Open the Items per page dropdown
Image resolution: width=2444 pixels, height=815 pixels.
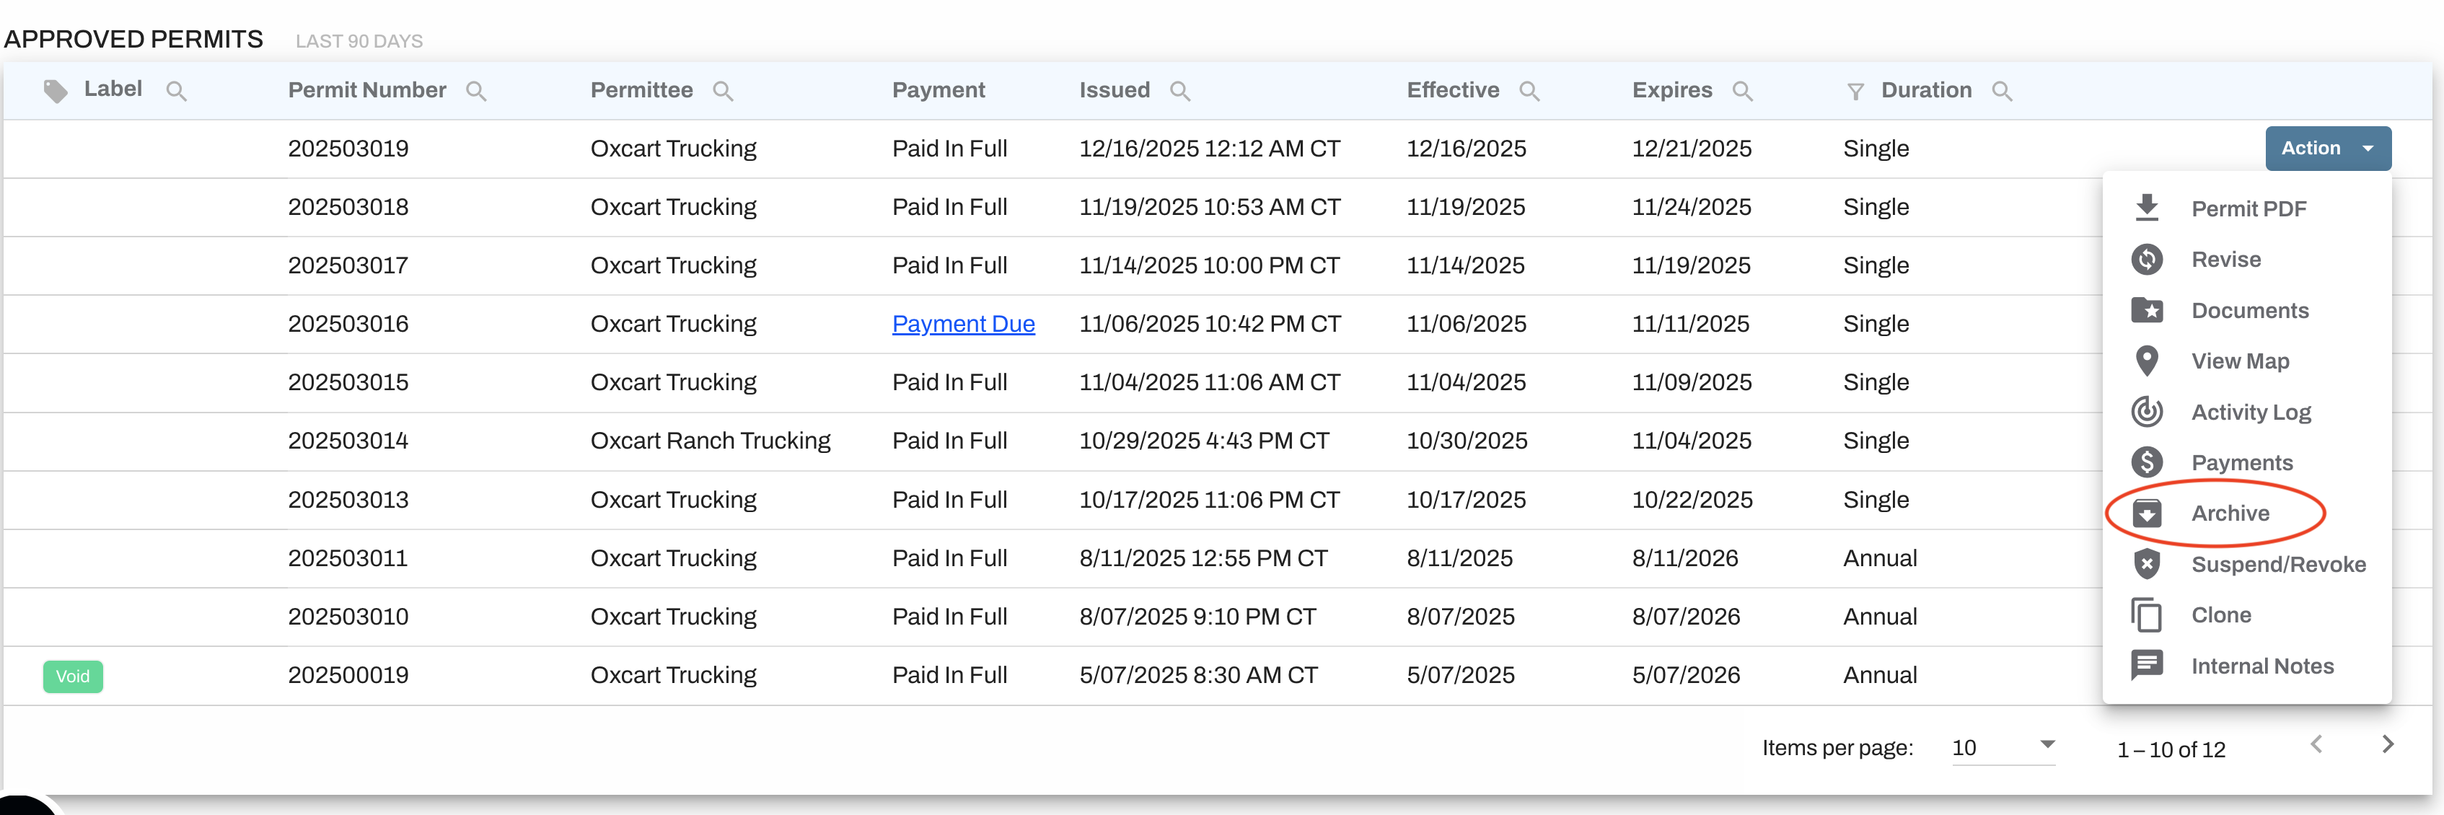pos(2004,748)
